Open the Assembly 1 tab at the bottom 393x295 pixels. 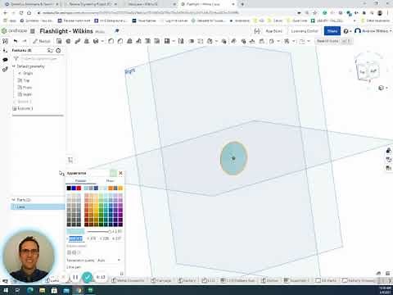[296, 280]
